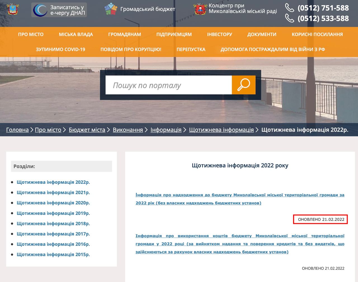The height and width of the screenshot is (282, 358).
Task: Open ПОВІДОМ ПРО КОРУПЦІЮ! page
Action: click(x=131, y=50)
